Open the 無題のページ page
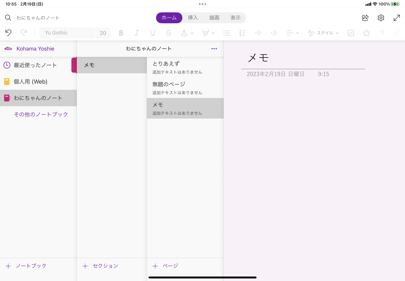This screenshot has width=405, height=281. click(185, 88)
